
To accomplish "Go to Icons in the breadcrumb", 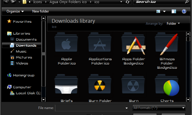I will (38, 2).
